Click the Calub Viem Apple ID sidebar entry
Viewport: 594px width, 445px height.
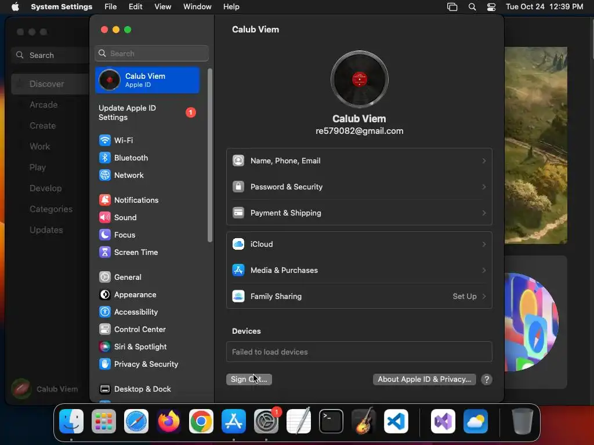147,80
